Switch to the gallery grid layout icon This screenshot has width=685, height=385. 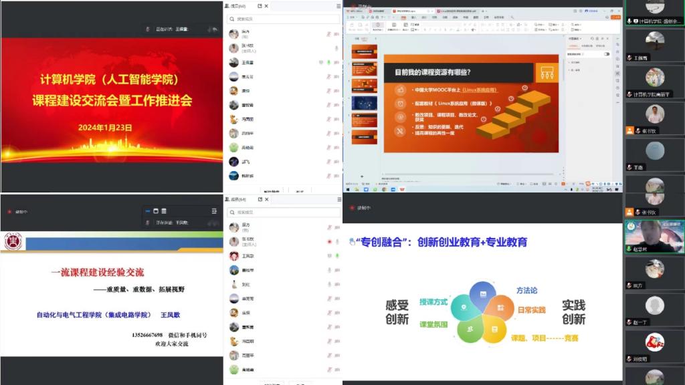(x=164, y=211)
